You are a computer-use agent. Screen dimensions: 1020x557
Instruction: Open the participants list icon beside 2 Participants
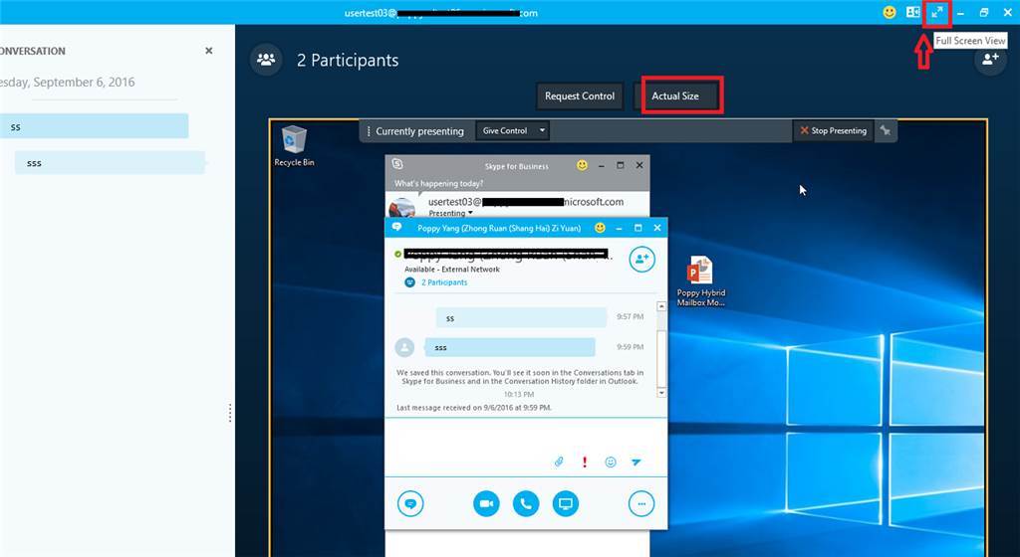[266, 60]
